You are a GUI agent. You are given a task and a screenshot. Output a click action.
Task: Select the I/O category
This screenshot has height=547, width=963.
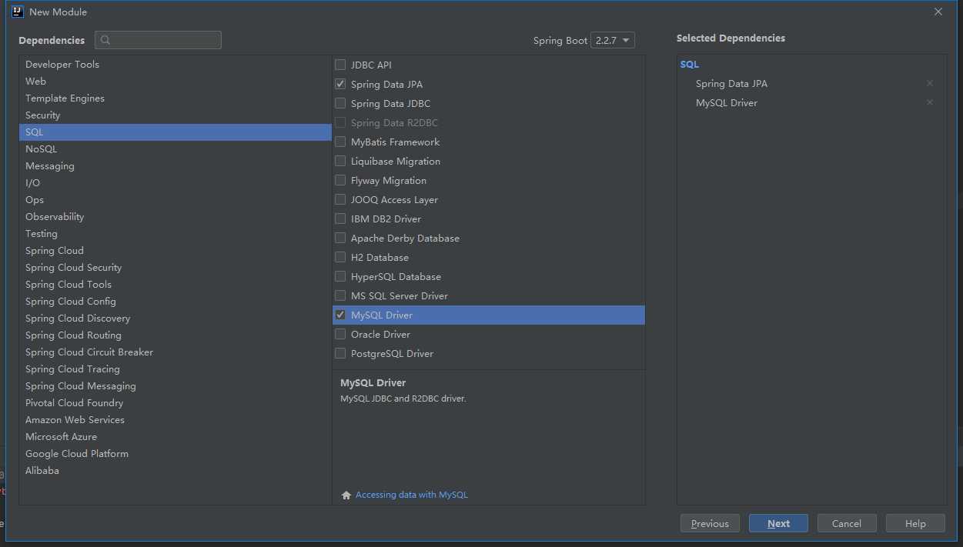pos(176,183)
